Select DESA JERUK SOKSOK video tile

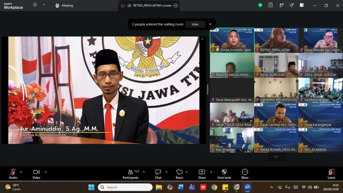[x=321, y=65]
